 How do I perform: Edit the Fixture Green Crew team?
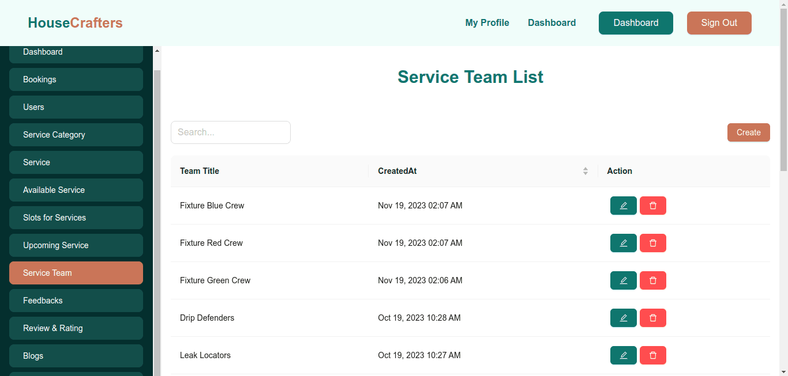[x=623, y=280]
